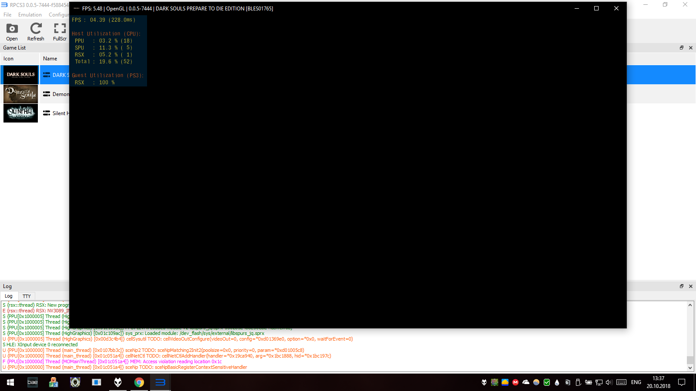Screen dimensions: 696x391
Task: Click the sceNpBasicRegisterContextSensitiveHandler log line
Action: click(x=125, y=367)
